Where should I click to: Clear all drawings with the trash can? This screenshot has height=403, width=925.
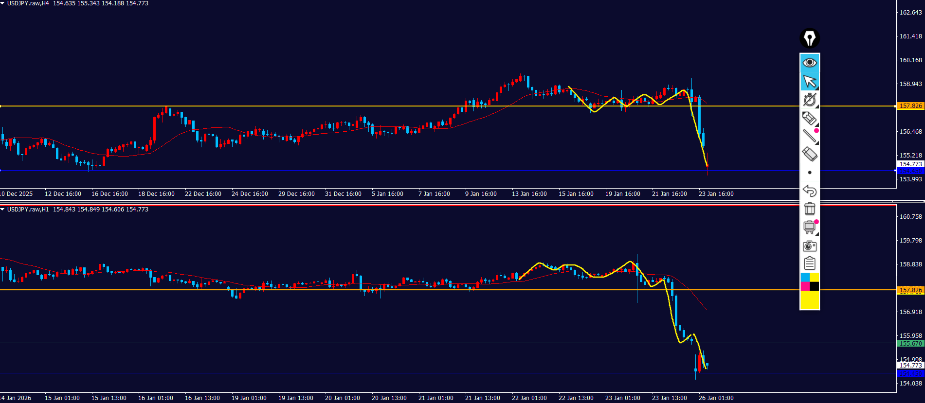[x=810, y=209]
